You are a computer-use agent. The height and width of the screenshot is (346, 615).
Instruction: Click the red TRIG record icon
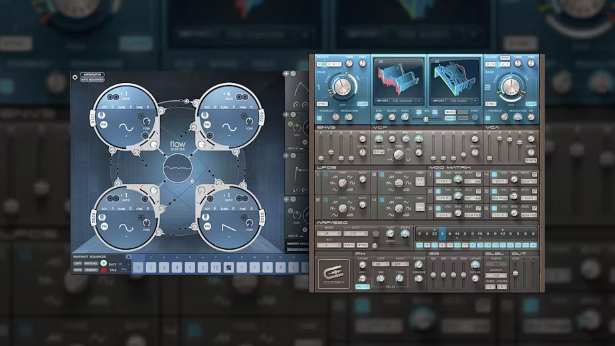[104, 270]
